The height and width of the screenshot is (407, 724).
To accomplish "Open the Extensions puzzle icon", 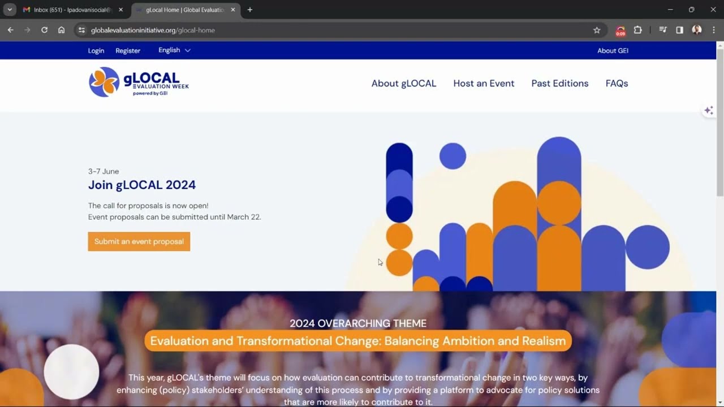I will (x=637, y=30).
